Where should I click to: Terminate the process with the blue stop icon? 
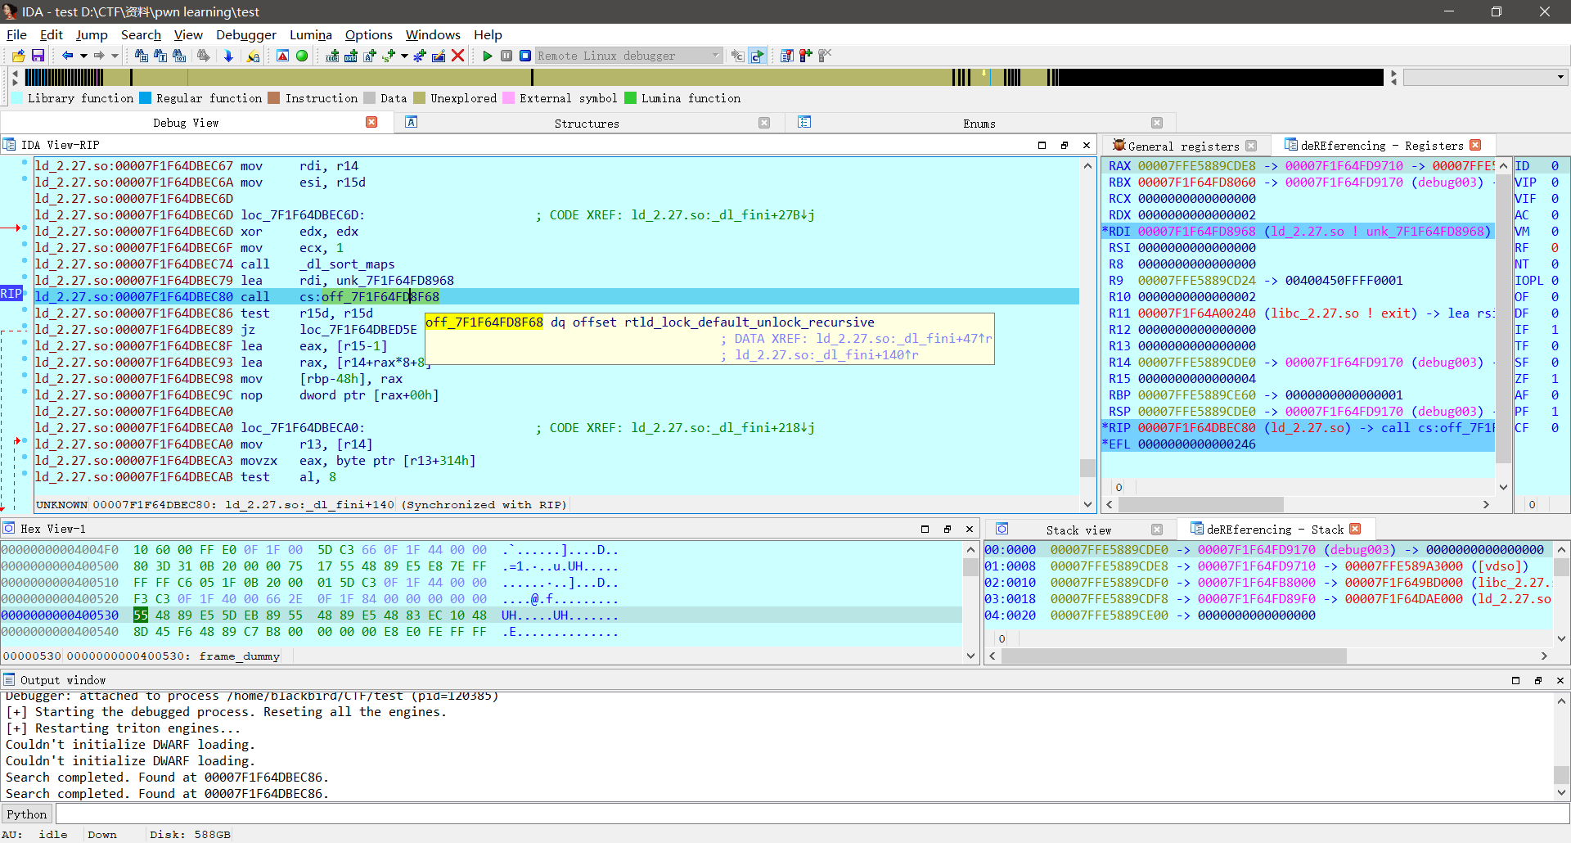pyautogui.click(x=525, y=56)
